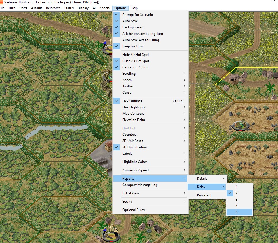Expand the Initial View submenu

point(150,193)
